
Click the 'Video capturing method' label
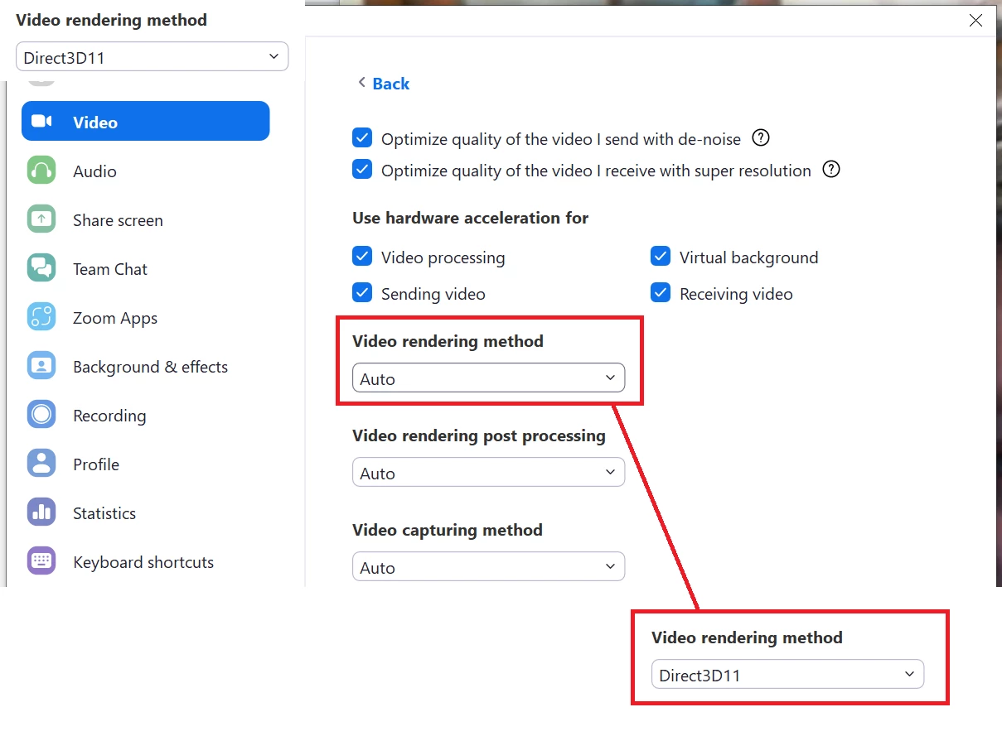point(448,530)
